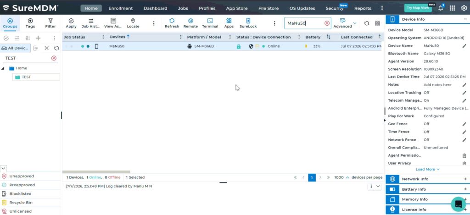Open the support chat bubble
The width and height of the screenshot is (470, 215).
coord(459,204)
